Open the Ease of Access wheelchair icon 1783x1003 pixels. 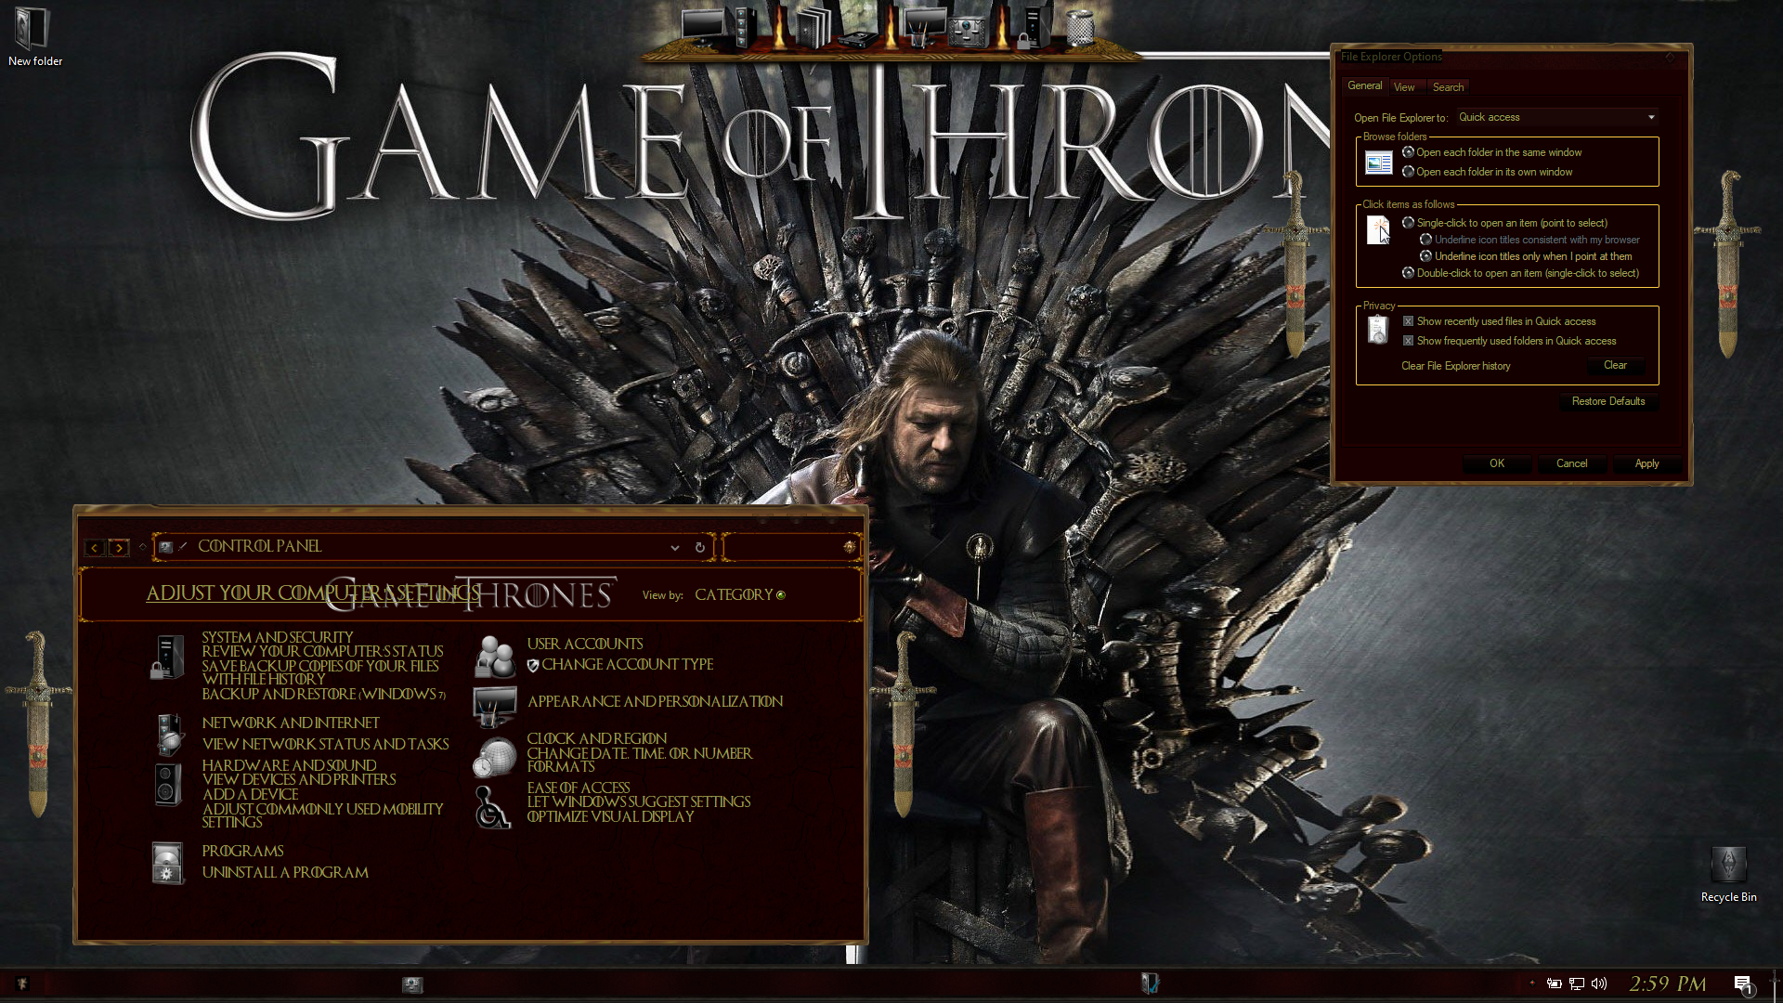492,807
